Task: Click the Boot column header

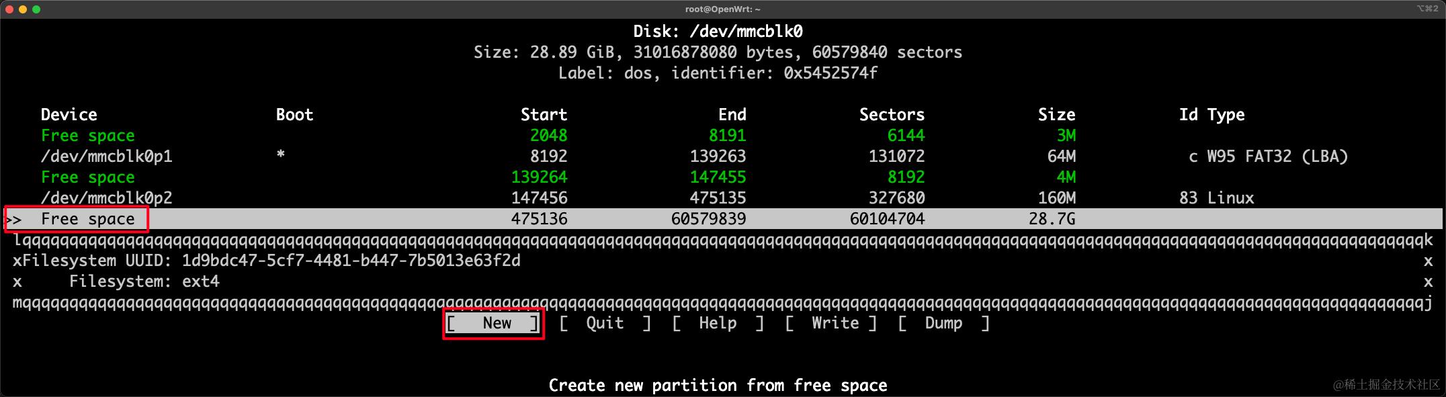Action: pyautogui.click(x=294, y=115)
